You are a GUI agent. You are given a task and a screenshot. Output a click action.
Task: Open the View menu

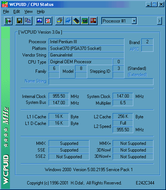pyautogui.click(x=28, y=11)
